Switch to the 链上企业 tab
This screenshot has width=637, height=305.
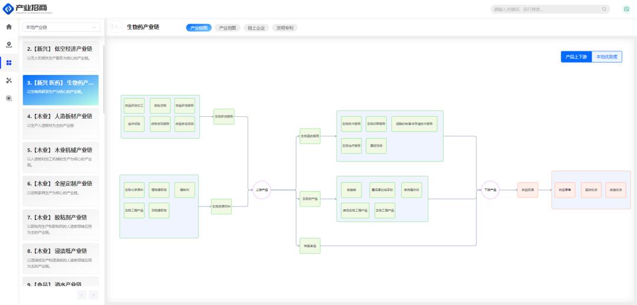click(256, 28)
